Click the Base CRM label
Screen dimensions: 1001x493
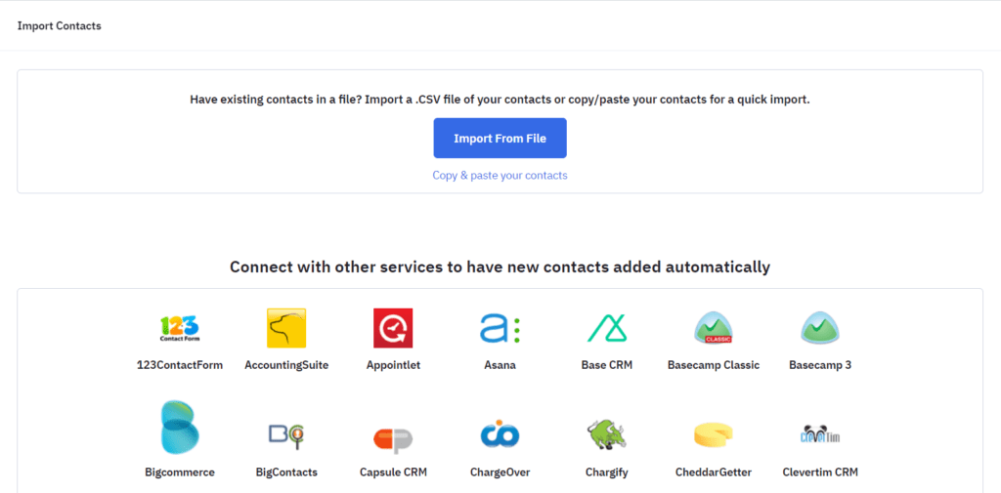click(x=607, y=365)
